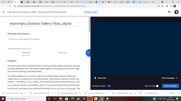This screenshot has height=101, width=181.
Task: Click the Submit attempt button
Action: click(x=171, y=86)
